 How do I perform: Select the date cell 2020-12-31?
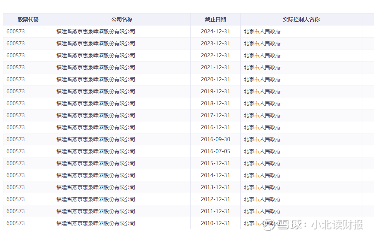[216, 79]
